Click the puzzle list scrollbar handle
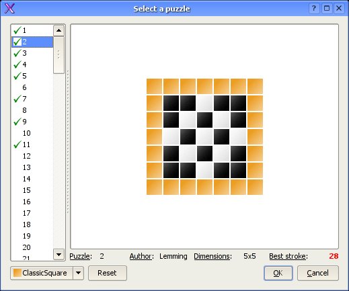The image size is (349, 291). pos(59,55)
